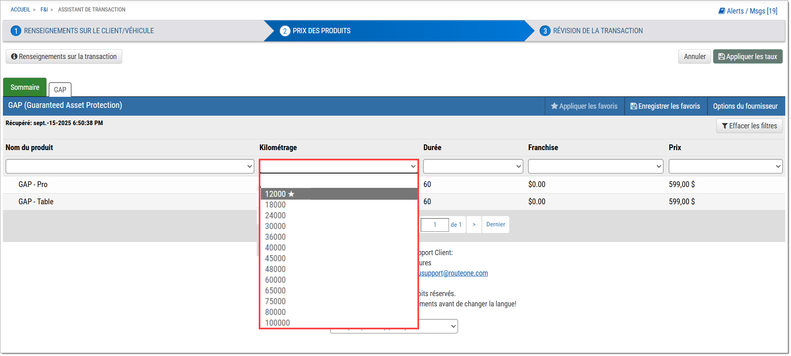Open the Prix filter dropdown

[725, 167]
